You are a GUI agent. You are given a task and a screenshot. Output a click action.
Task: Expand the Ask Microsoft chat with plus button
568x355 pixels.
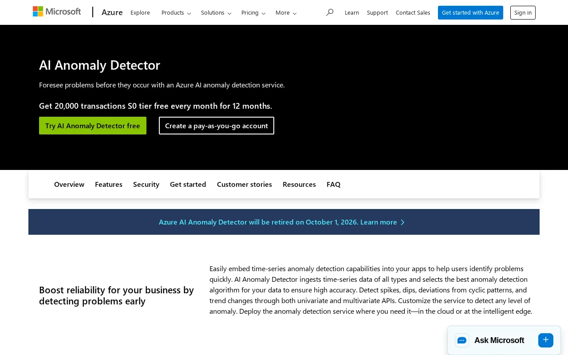(x=546, y=340)
